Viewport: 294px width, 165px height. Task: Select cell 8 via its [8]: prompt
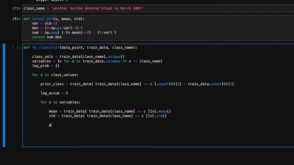tap(17, 19)
